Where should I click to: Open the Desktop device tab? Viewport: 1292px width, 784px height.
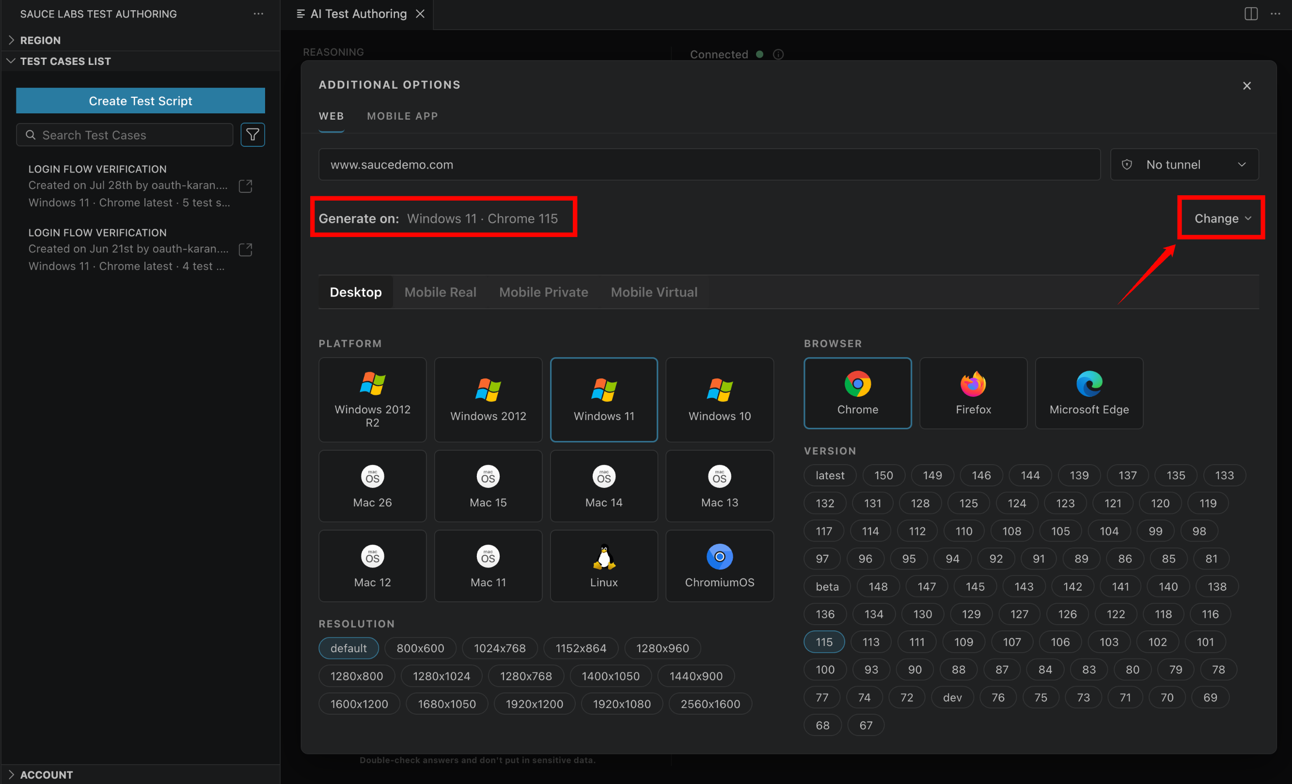tap(356, 292)
